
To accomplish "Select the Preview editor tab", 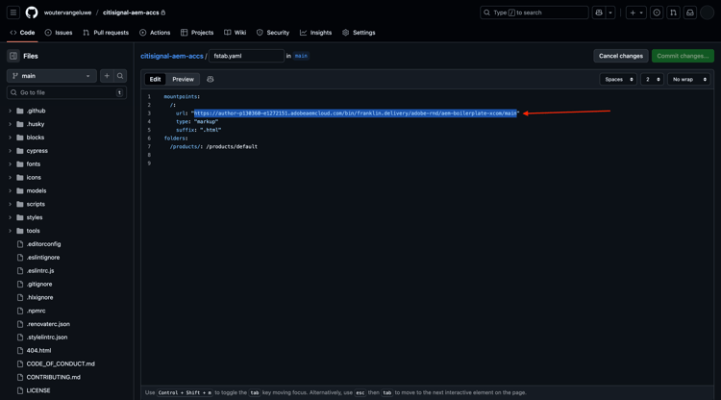I will point(183,79).
